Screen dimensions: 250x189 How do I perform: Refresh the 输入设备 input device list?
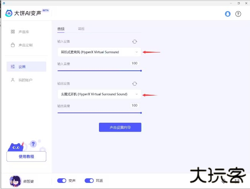135,41
